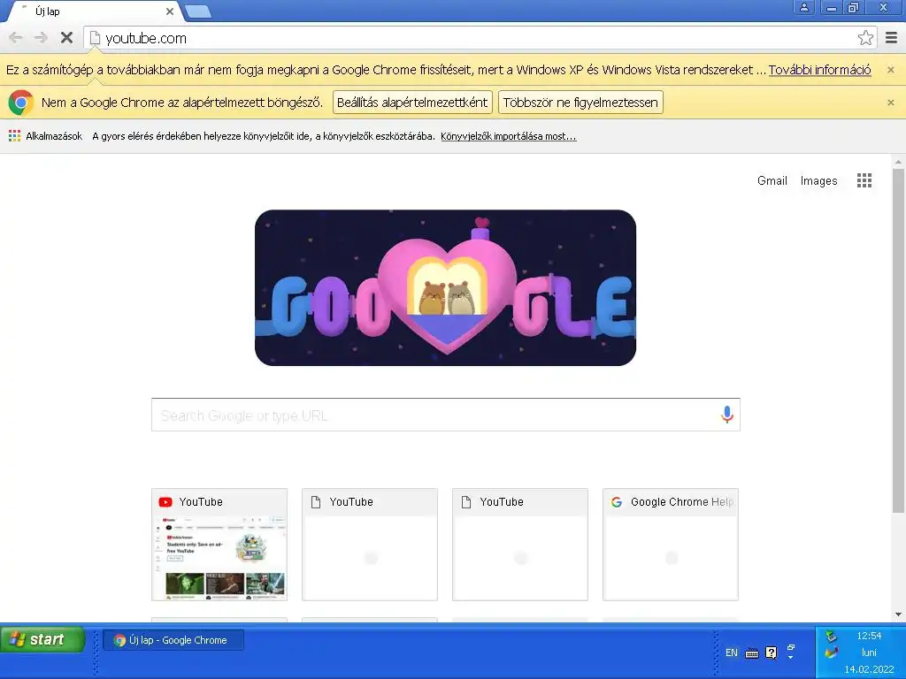Click the red YouTube favicon on first tile
The image size is (906, 679).
click(x=165, y=502)
